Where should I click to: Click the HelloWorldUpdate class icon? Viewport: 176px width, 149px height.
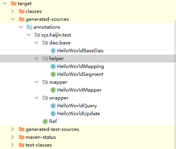[53, 114]
